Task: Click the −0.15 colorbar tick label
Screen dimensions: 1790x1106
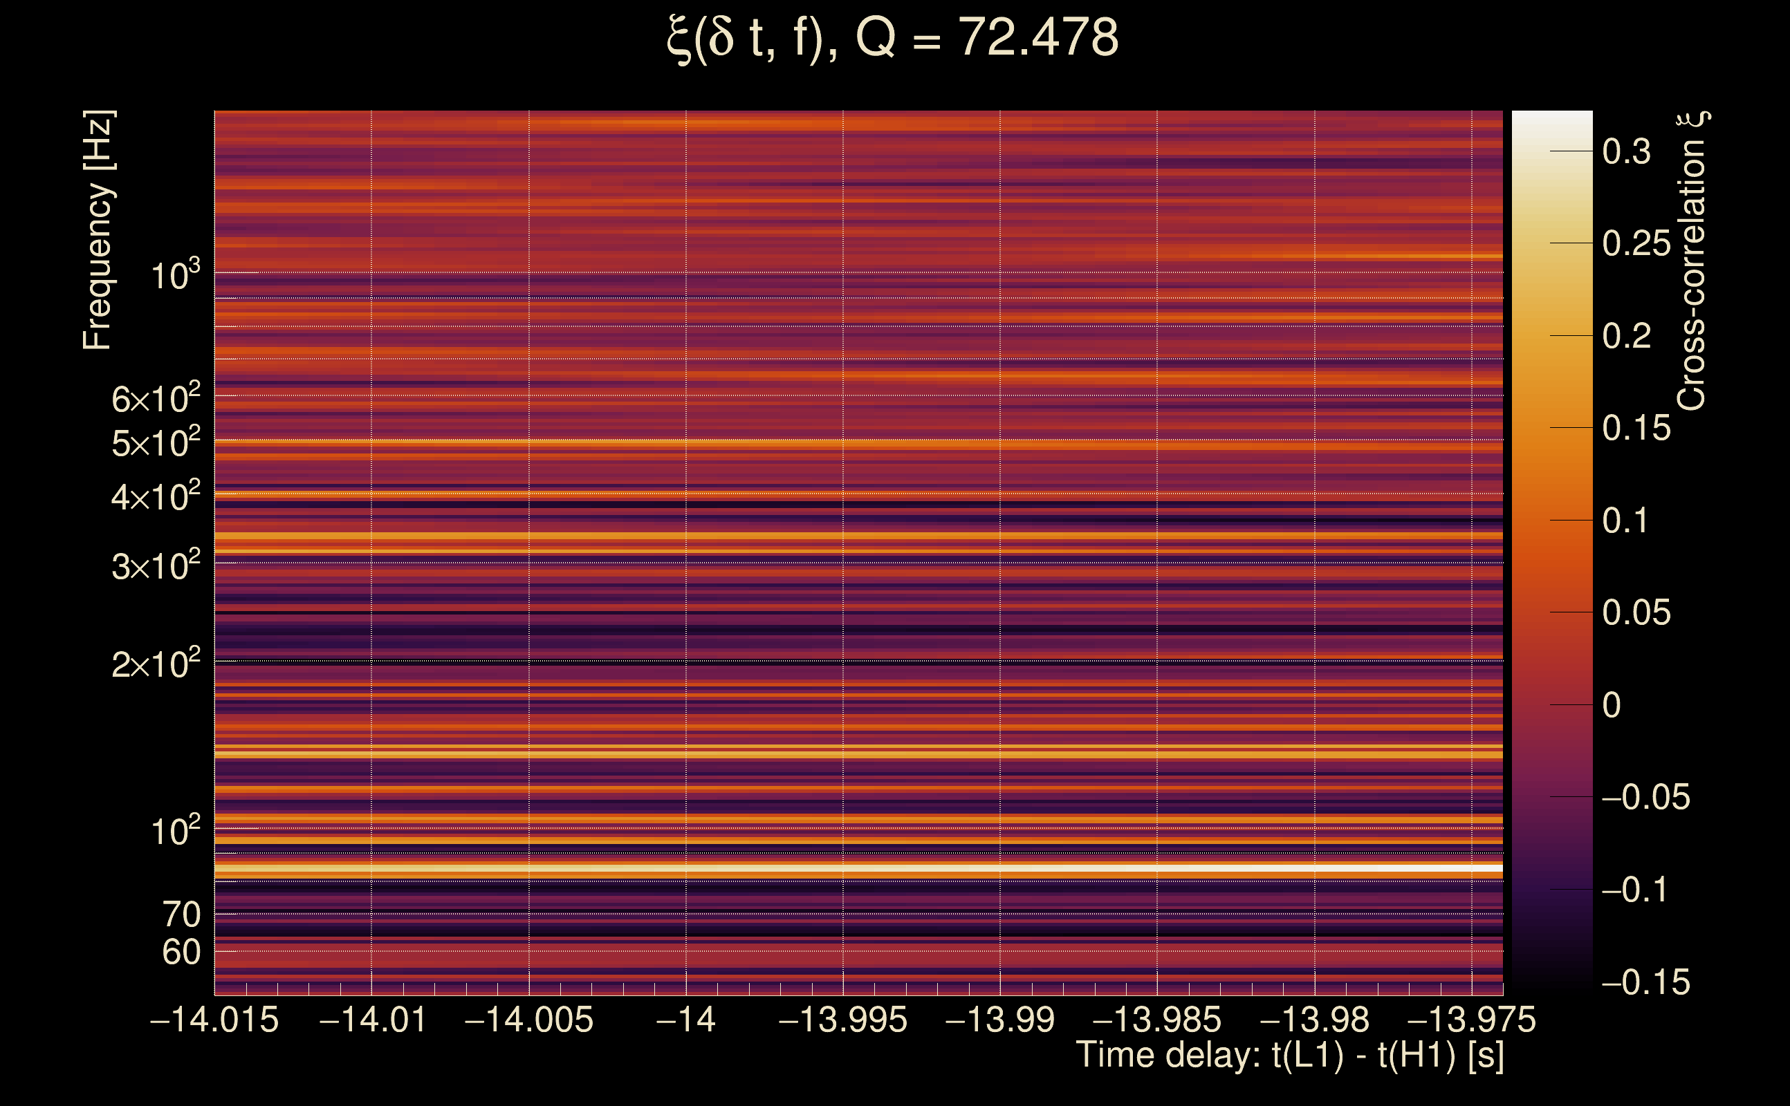Action: tap(1645, 982)
